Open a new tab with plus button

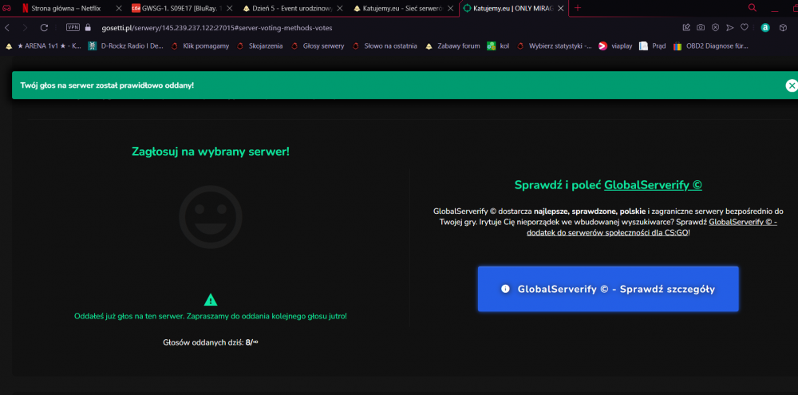[x=578, y=8]
